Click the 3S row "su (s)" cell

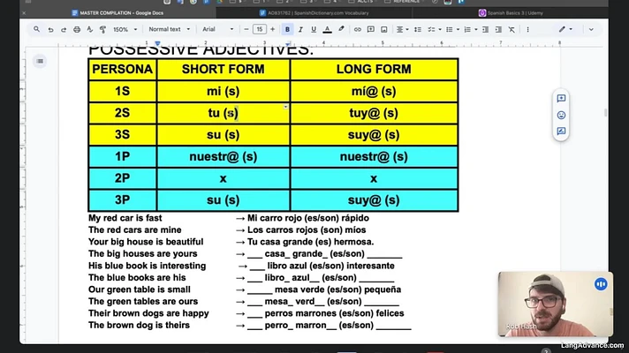coord(223,135)
